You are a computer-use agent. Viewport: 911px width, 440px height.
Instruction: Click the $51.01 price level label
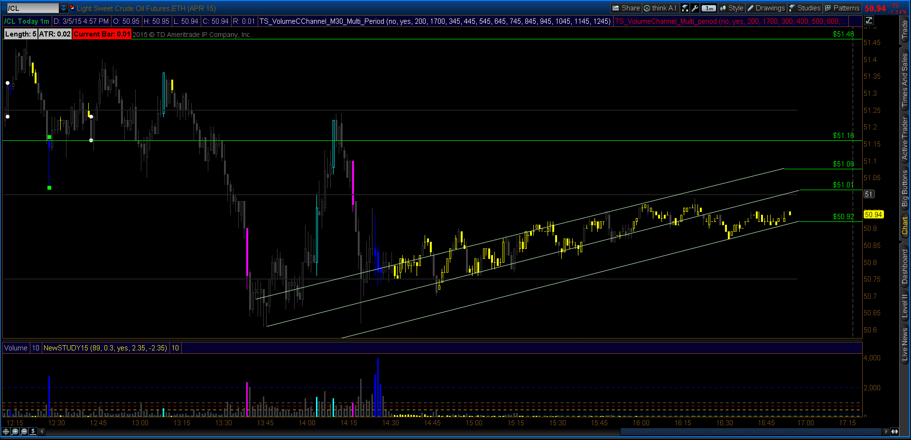[843, 185]
